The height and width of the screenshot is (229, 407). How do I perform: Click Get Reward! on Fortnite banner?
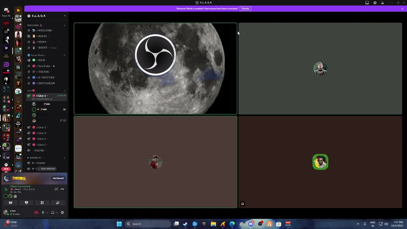click(58, 178)
